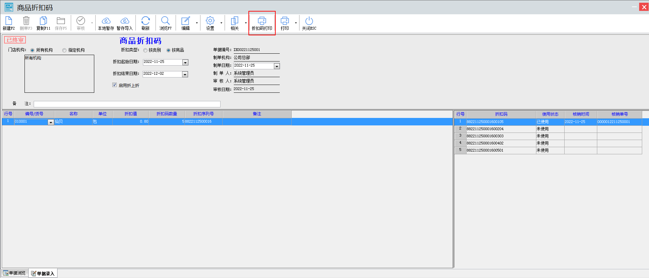
Task: Click the 复制F11 copy icon
Action: pos(43,21)
